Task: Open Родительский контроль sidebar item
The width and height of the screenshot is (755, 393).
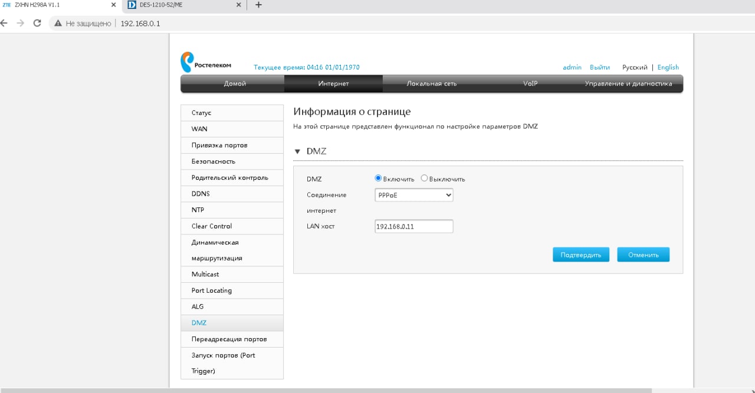Action: (x=232, y=177)
